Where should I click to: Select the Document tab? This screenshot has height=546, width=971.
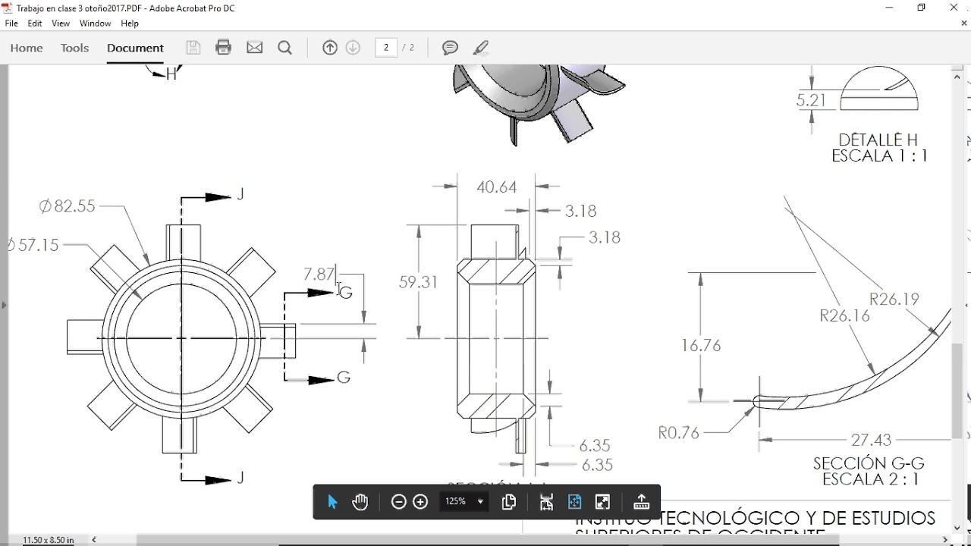pos(135,48)
